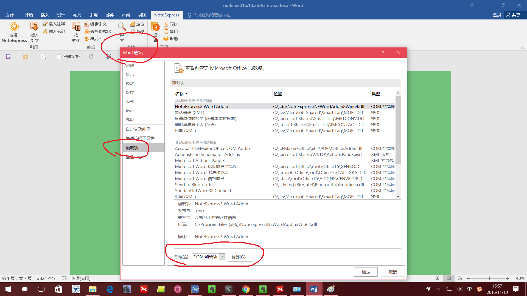Viewport: 527px width, 296px height.
Task: Click the 取消 button
Action: 393,272
